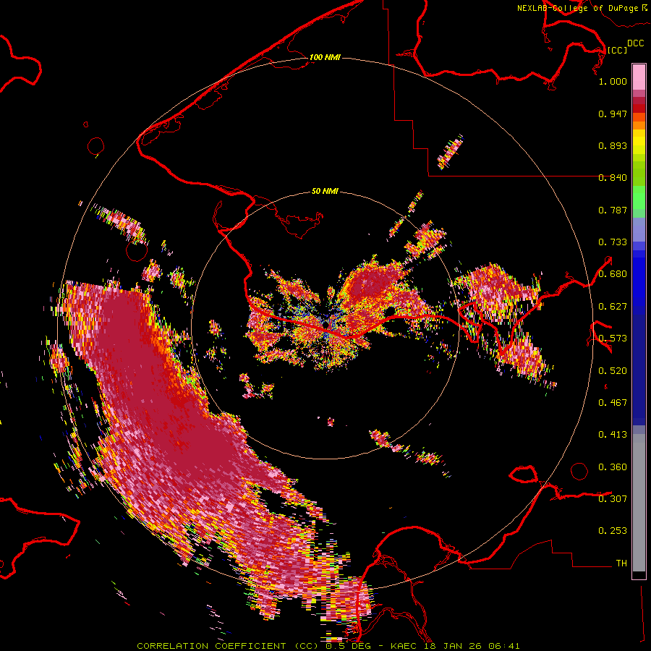Select the 0.947 scale value

click(x=613, y=114)
